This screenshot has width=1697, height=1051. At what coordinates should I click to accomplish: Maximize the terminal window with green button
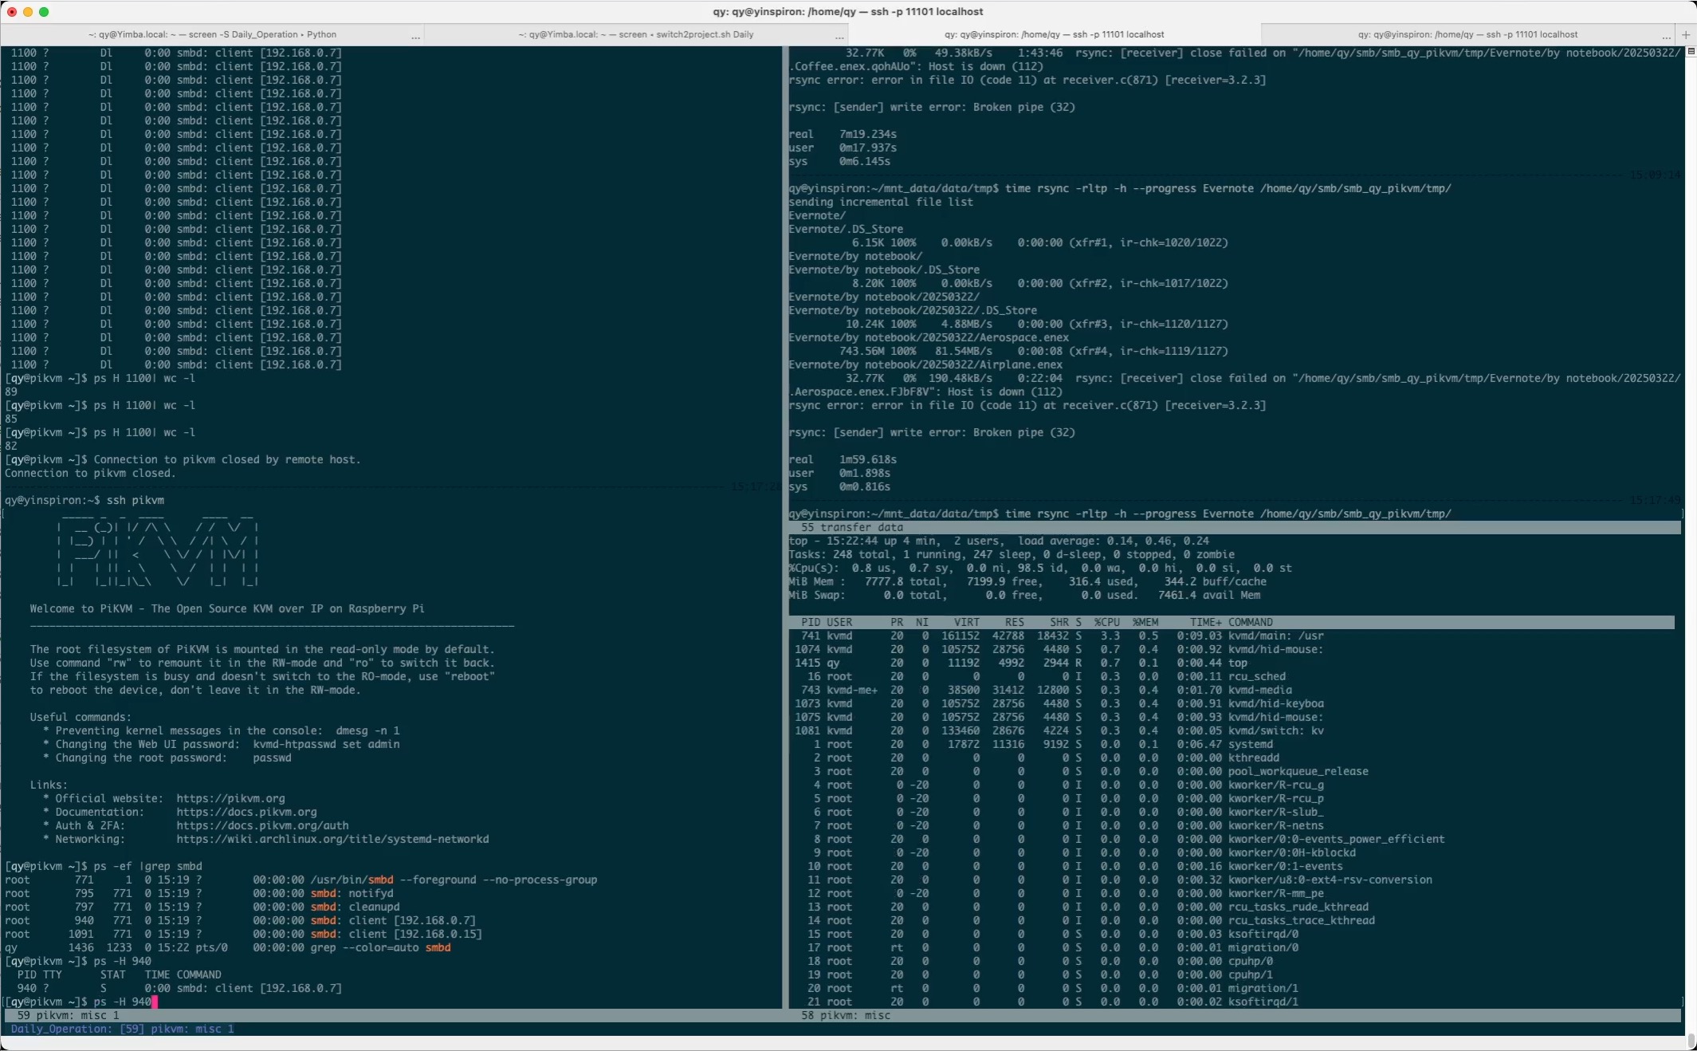coord(44,12)
